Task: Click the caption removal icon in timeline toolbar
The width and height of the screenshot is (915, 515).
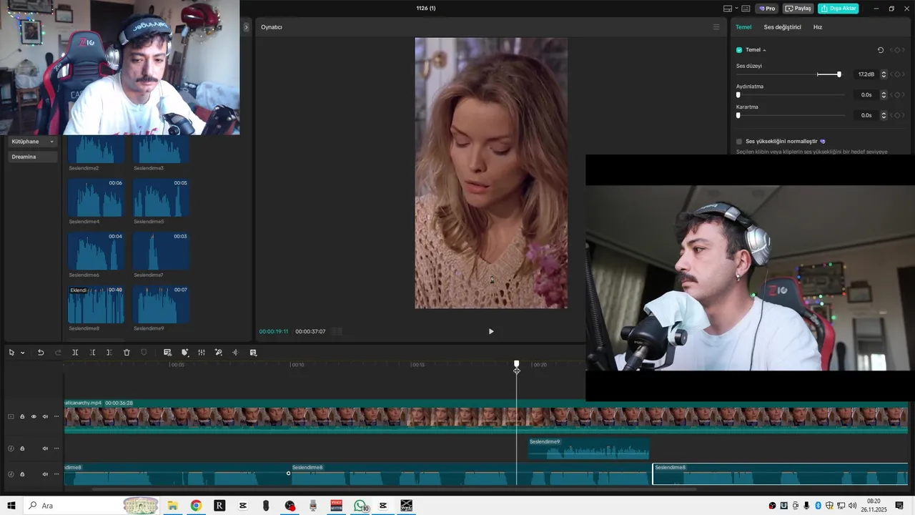Action: (x=167, y=353)
